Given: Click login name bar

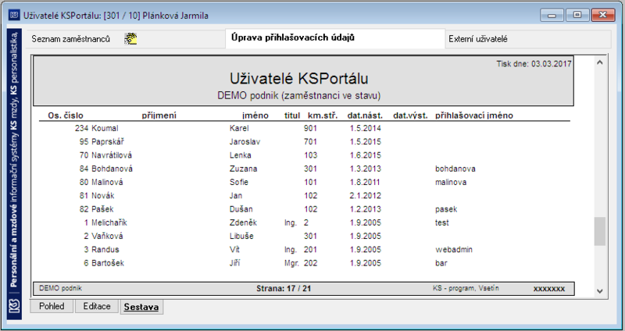Looking at the screenshot, I should 441,263.
